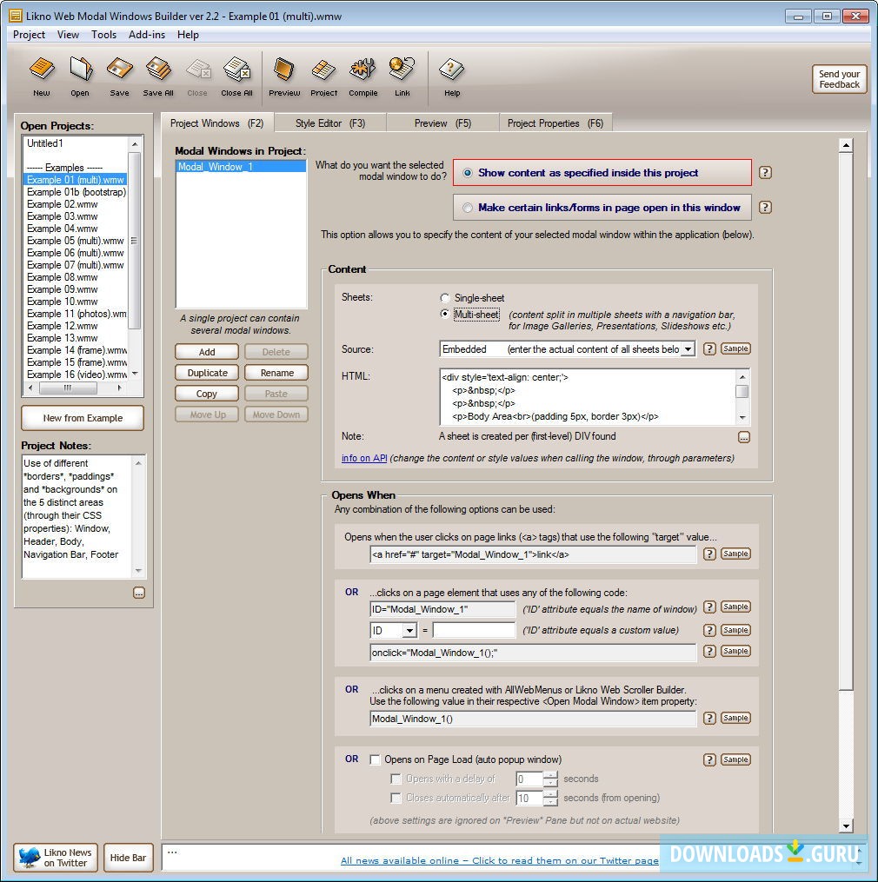This screenshot has height=882, width=878.
Task: Open the Note ellipsis editor button
Action: 744,437
